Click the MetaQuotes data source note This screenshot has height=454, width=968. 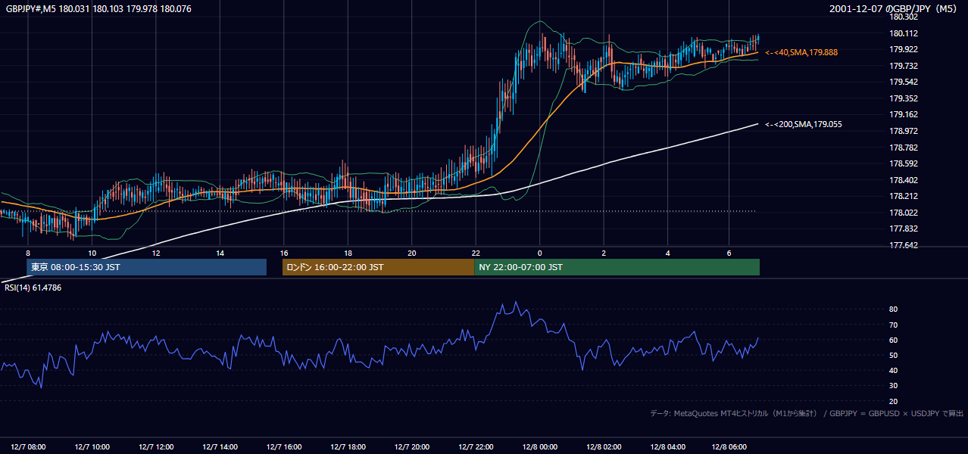pos(807,413)
